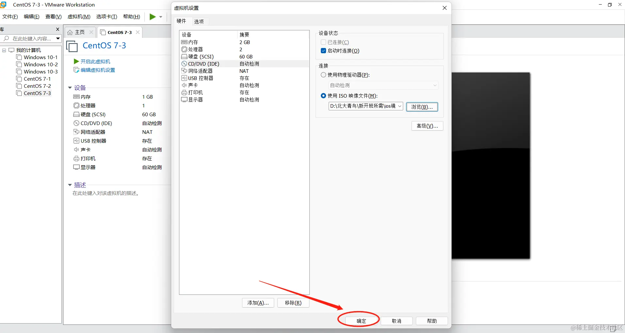Close the CentOS 7-3 tab
The height and width of the screenshot is (333, 625).
[x=138, y=32]
